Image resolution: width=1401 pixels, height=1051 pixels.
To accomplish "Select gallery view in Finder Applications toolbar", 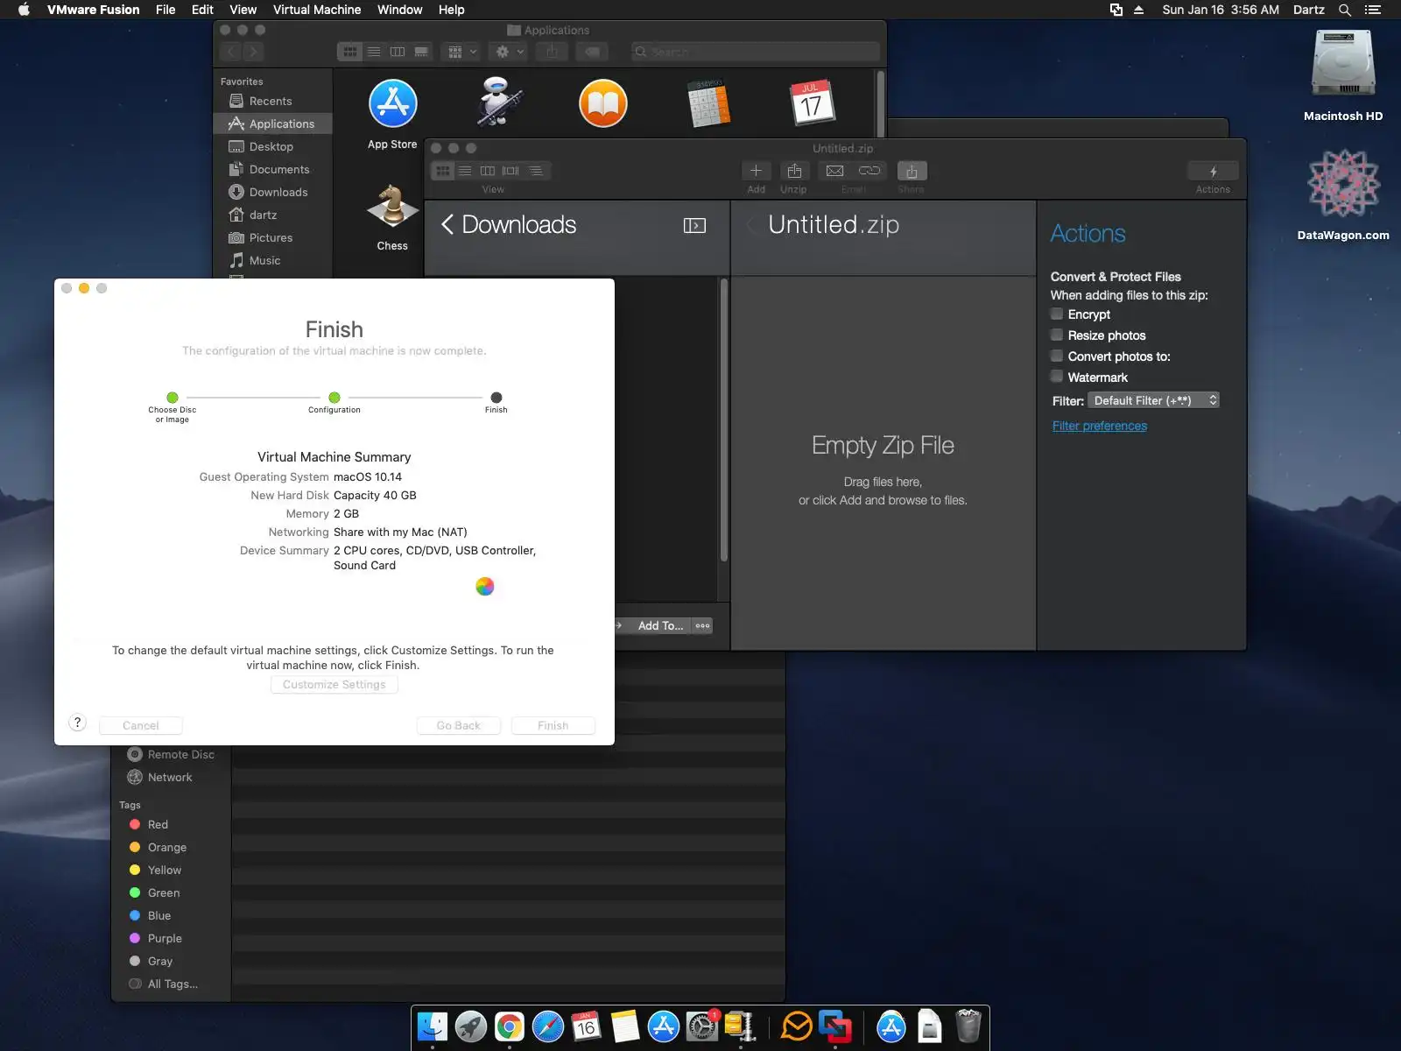I will [x=421, y=52].
